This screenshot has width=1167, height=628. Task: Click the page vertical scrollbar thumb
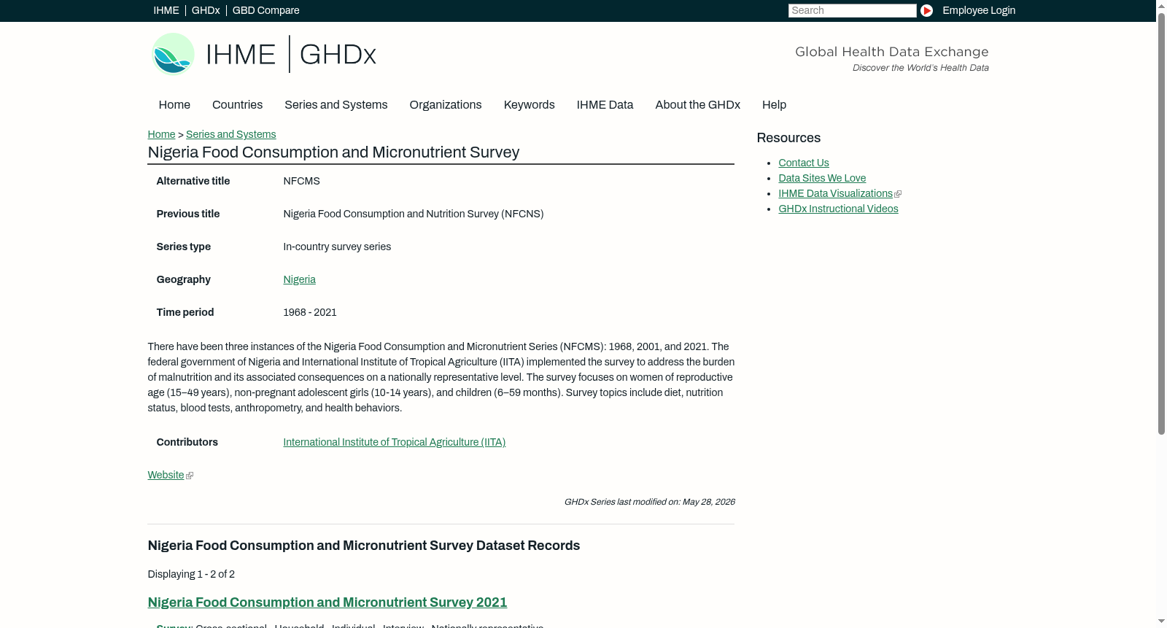pos(1161,224)
